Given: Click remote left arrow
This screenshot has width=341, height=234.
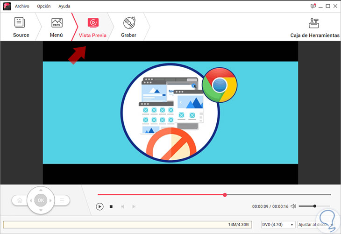Looking at the screenshot, I should coord(31,200).
